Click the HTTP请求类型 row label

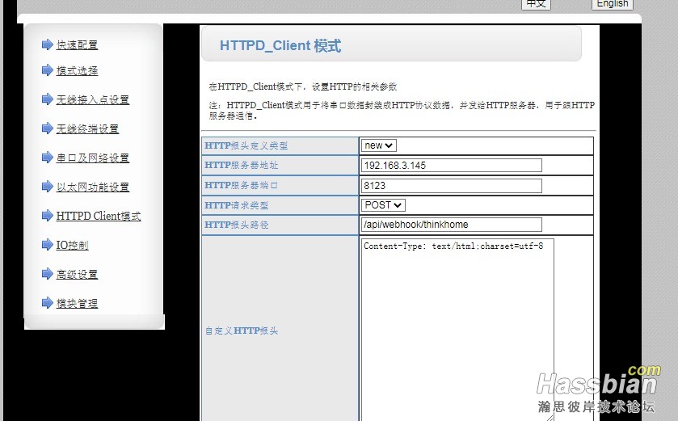(x=237, y=205)
